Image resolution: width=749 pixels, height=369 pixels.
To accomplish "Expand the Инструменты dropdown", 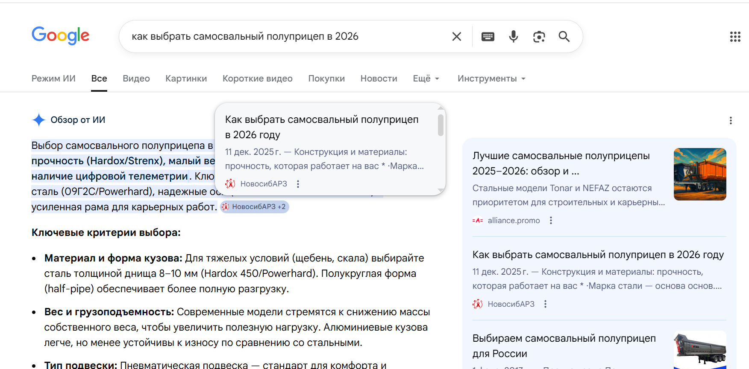I will click(x=491, y=78).
